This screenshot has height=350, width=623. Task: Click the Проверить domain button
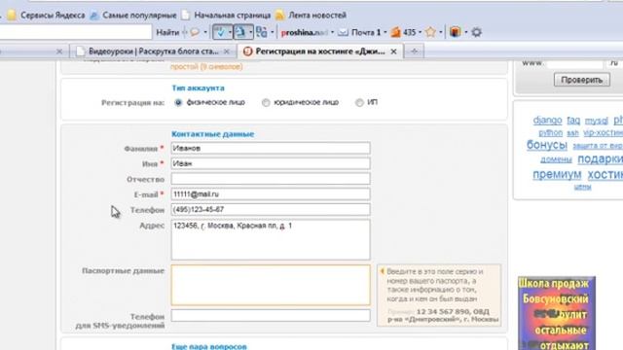[x=582, y=80]
